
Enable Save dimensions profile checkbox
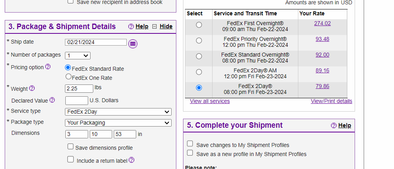(70, 147)
